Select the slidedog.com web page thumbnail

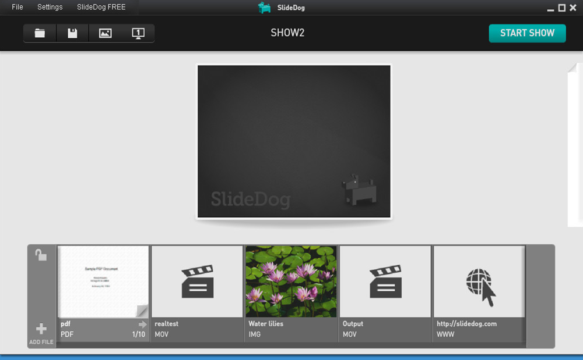point(479,281)
